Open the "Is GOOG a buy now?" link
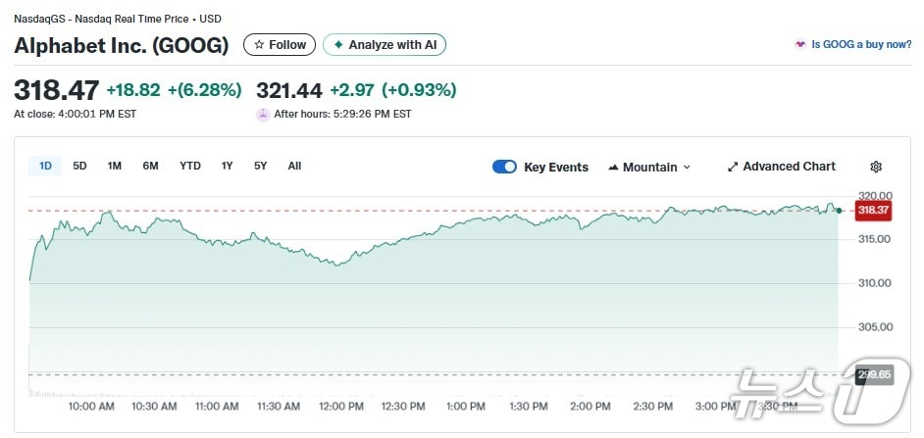Image resolution: width=924 pixels, height=438 pixels. (x=861, y=45)
